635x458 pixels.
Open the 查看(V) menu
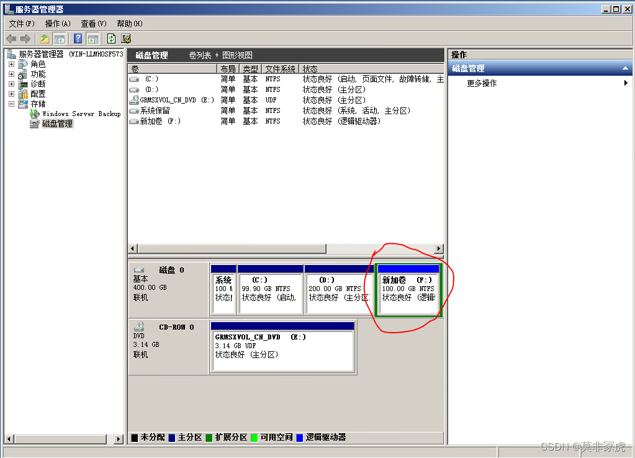(x=94, y=24)
